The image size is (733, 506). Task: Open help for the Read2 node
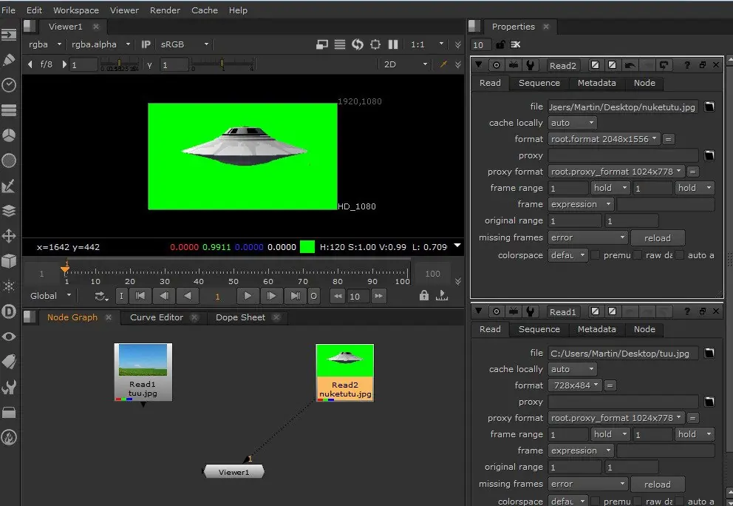(x=686, y=65)
